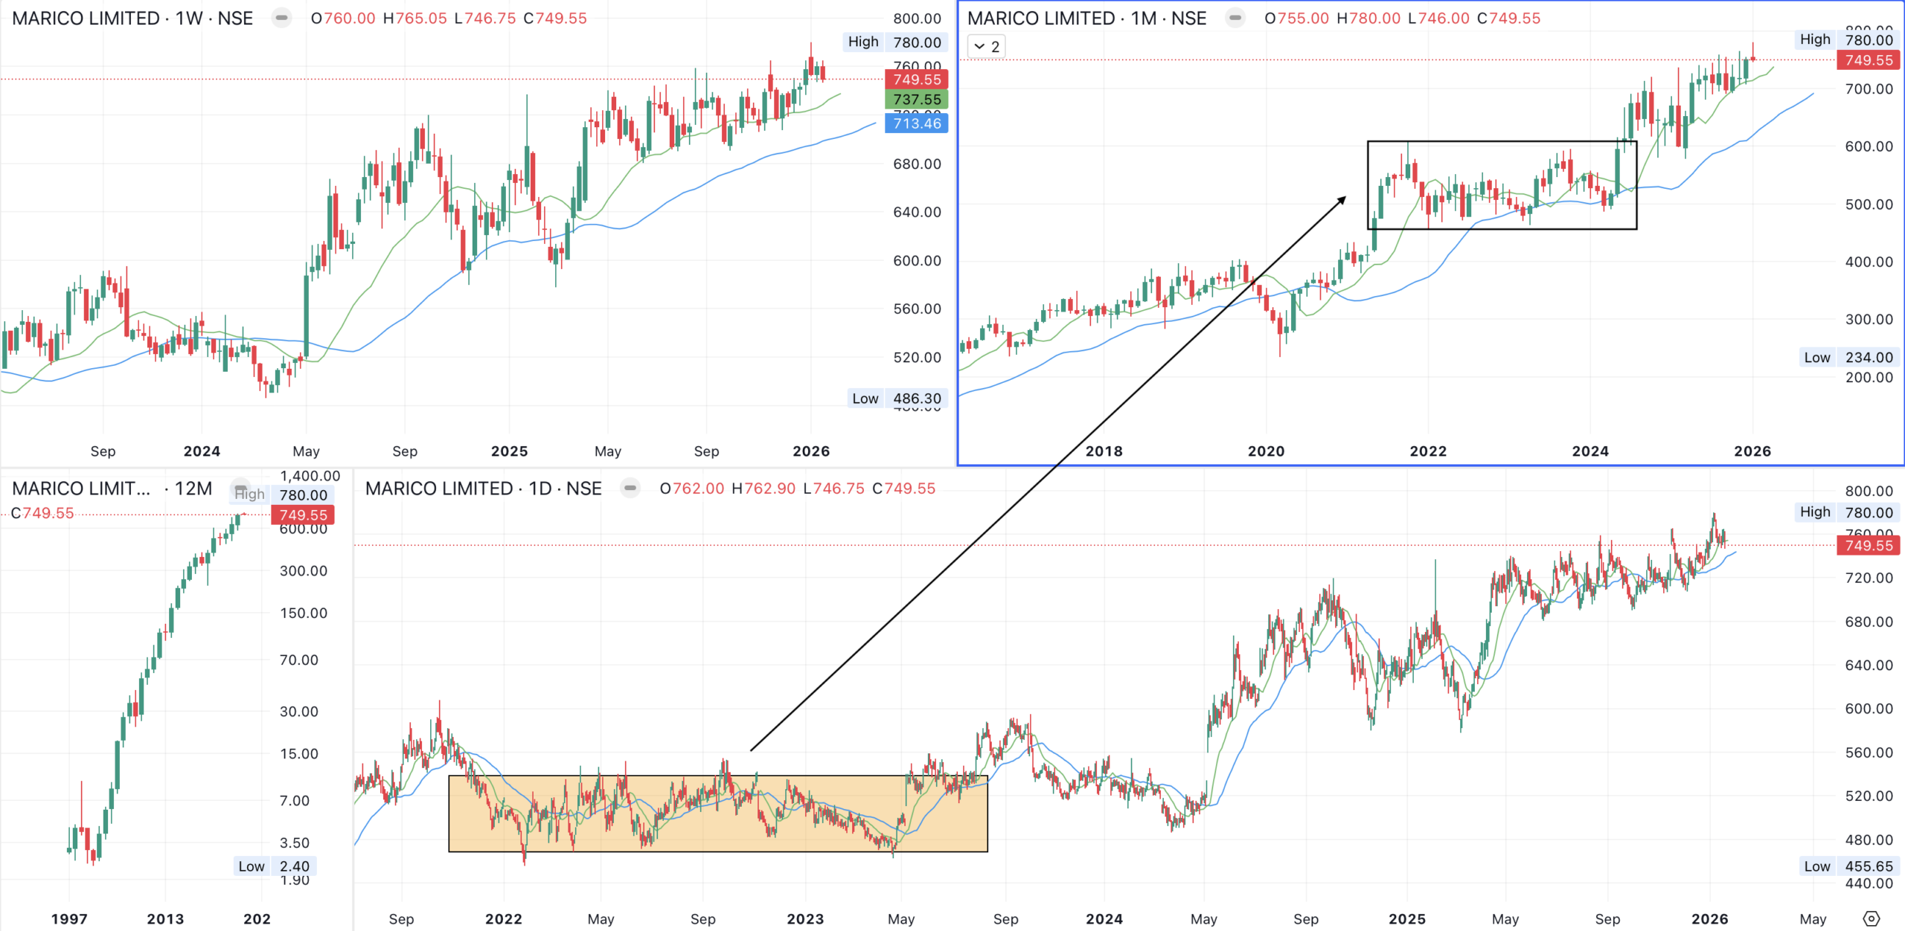
Task: Open chart settings hexagon gear icon
Action: [1872, 918]
